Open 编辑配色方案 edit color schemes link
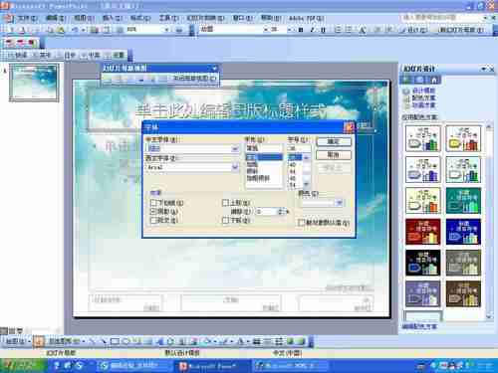The image size is (498, 373). pos(419,326)
